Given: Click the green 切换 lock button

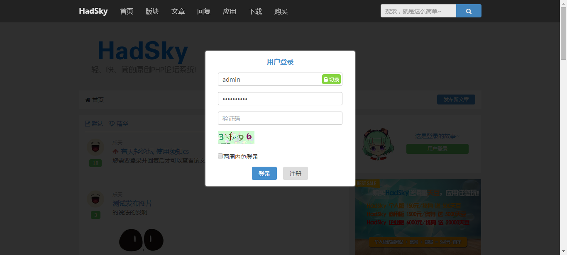Looking at the screenshot, I should 331,79.
